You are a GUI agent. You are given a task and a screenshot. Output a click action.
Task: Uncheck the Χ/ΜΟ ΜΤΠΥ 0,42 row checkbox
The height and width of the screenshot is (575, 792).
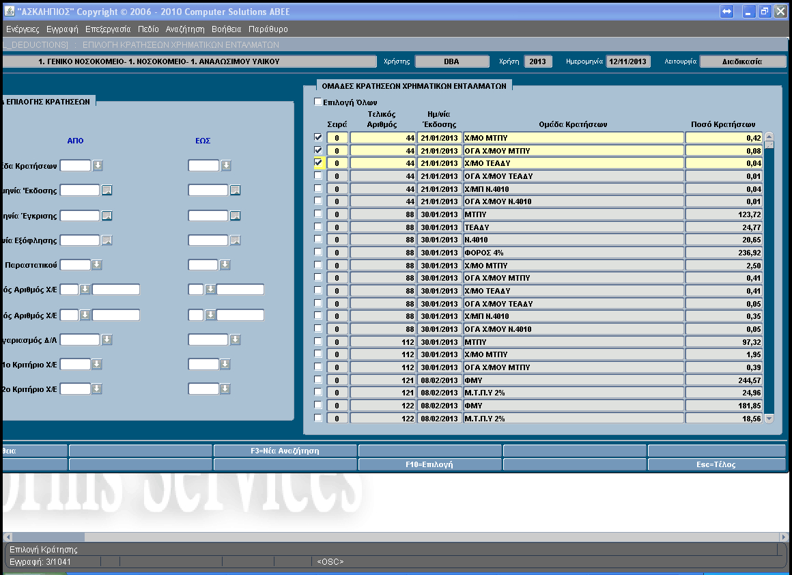tap(317, 137)
